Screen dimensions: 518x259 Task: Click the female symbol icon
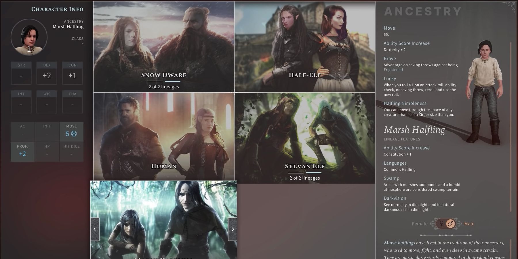click(x=441, y=224)
